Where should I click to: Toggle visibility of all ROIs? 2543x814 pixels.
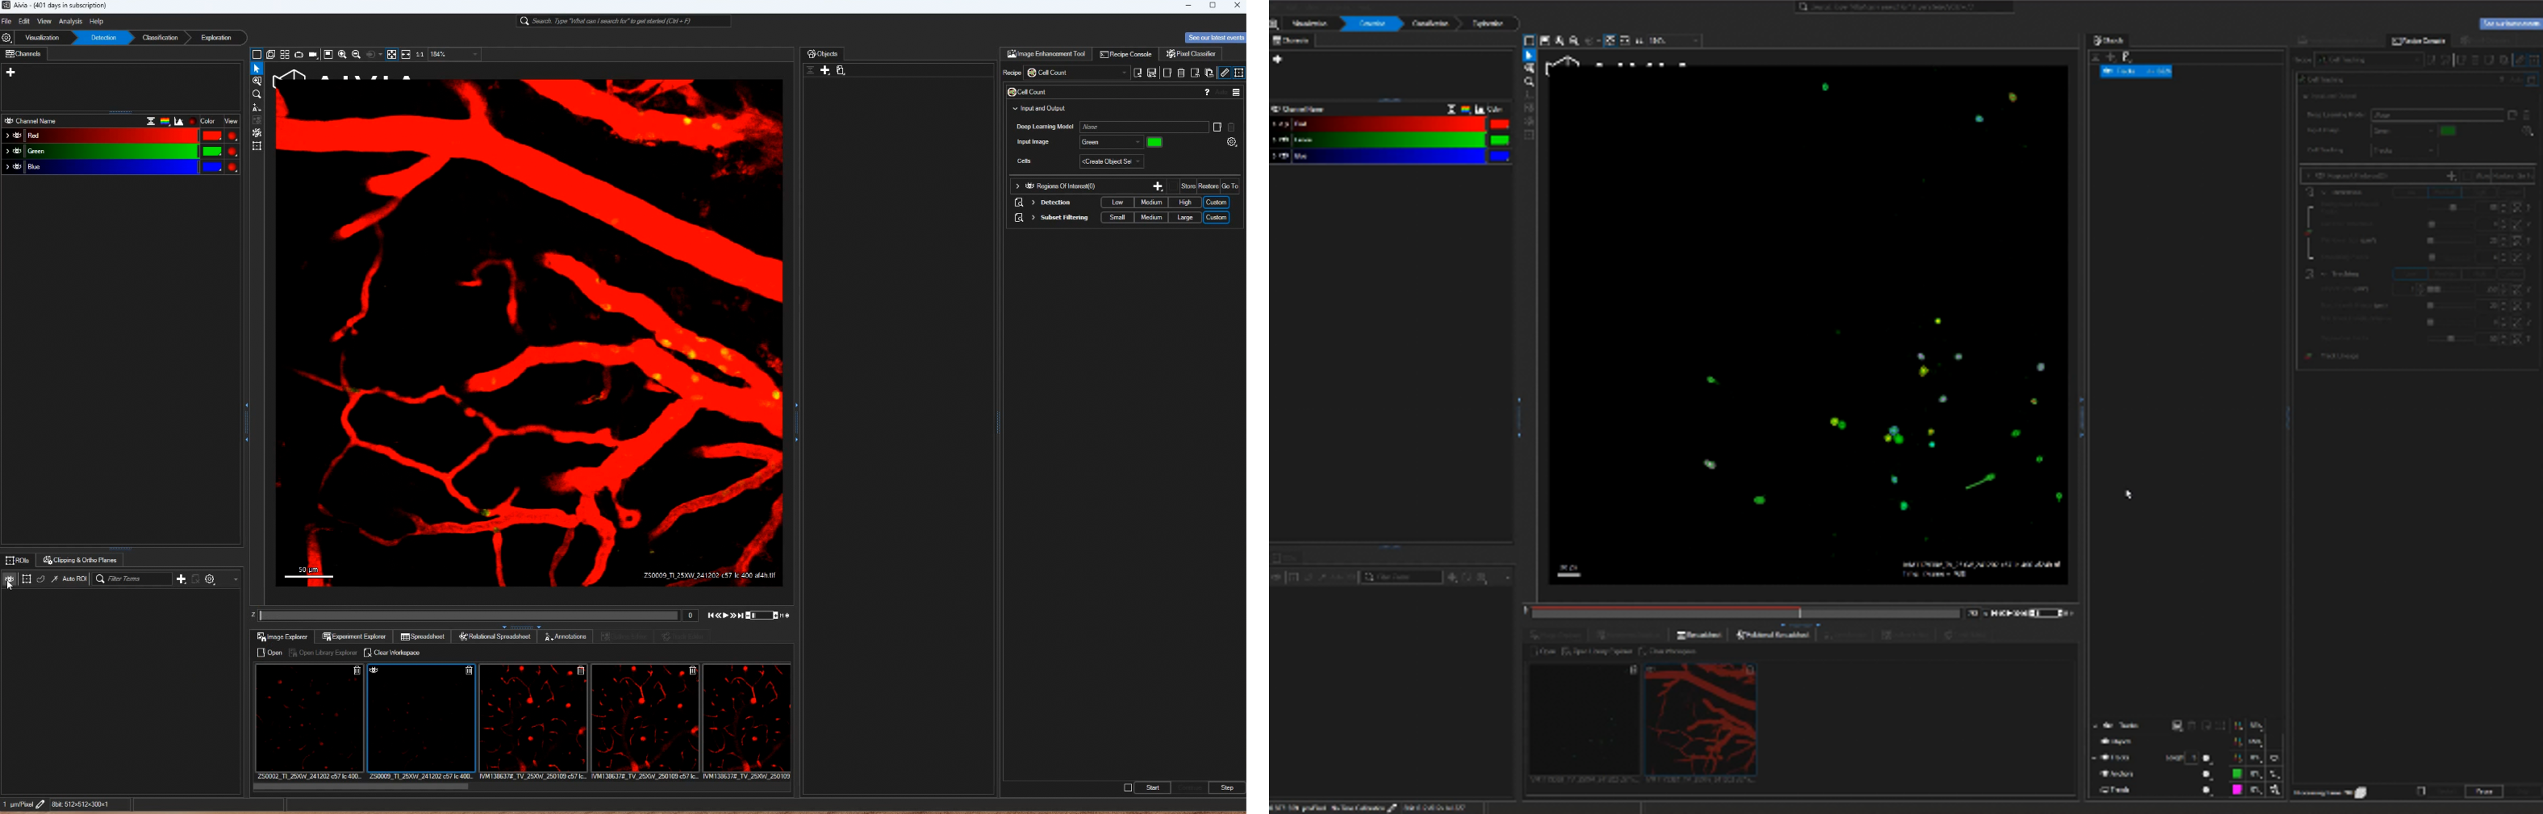[9, 580]
